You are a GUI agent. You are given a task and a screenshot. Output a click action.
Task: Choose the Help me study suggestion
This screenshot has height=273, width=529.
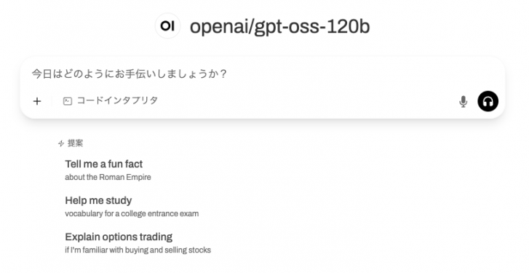coord(132,207)
